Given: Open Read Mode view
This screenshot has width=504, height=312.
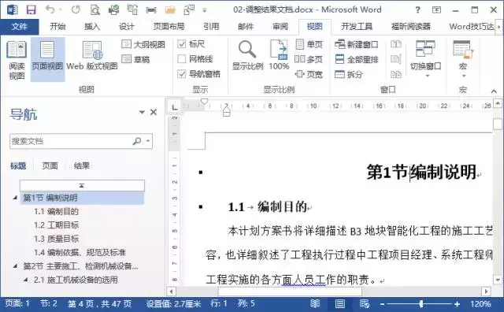Looking at the screenshot, I should pyautogui.click(x=17, y=60).
